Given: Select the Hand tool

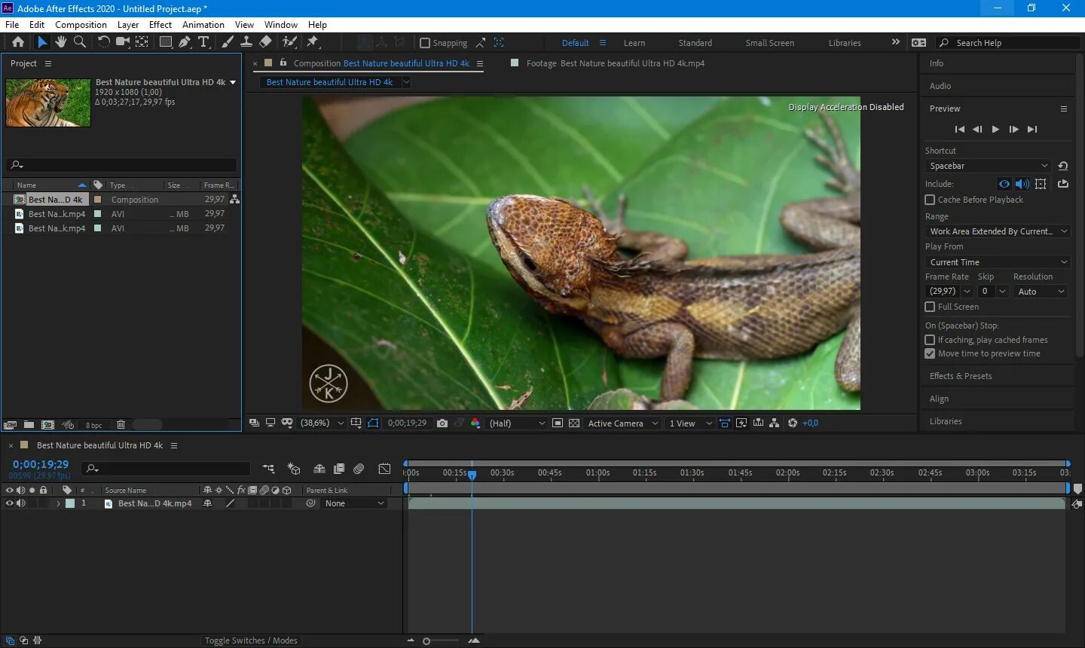Looking at the screenshot, I should pos(60,42).
